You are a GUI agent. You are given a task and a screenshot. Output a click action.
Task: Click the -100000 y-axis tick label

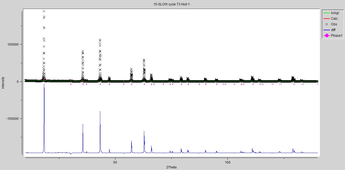coord(13,119)
